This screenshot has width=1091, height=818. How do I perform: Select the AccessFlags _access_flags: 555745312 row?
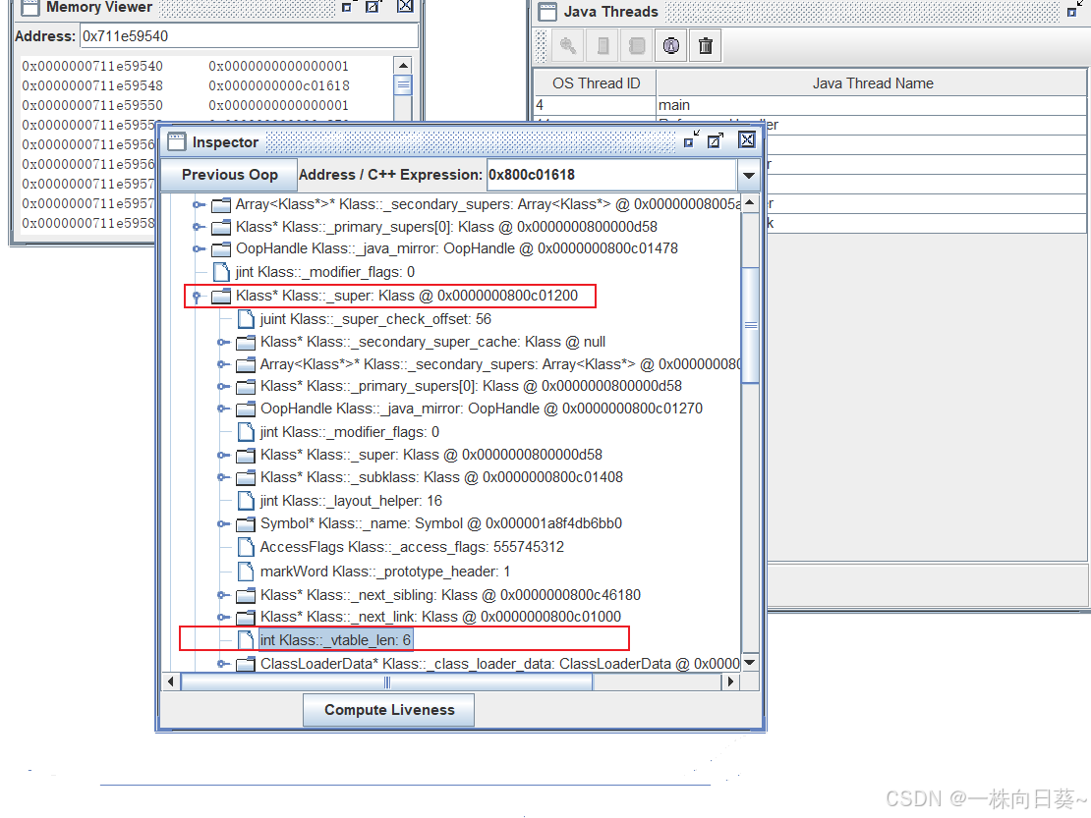tap(412, 547)
